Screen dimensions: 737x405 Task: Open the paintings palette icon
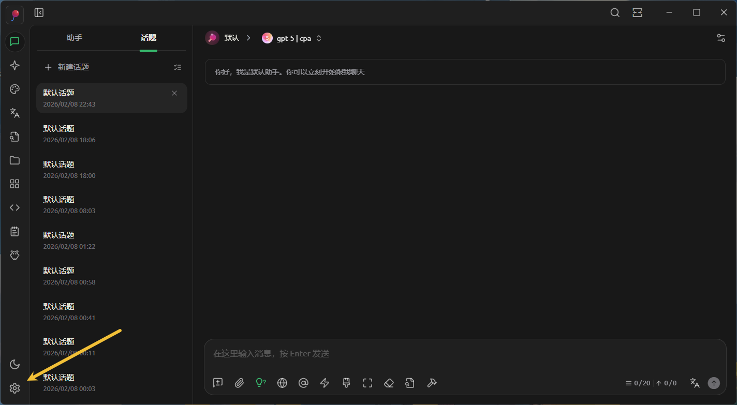pyautogui.click(x=14, y=89)
